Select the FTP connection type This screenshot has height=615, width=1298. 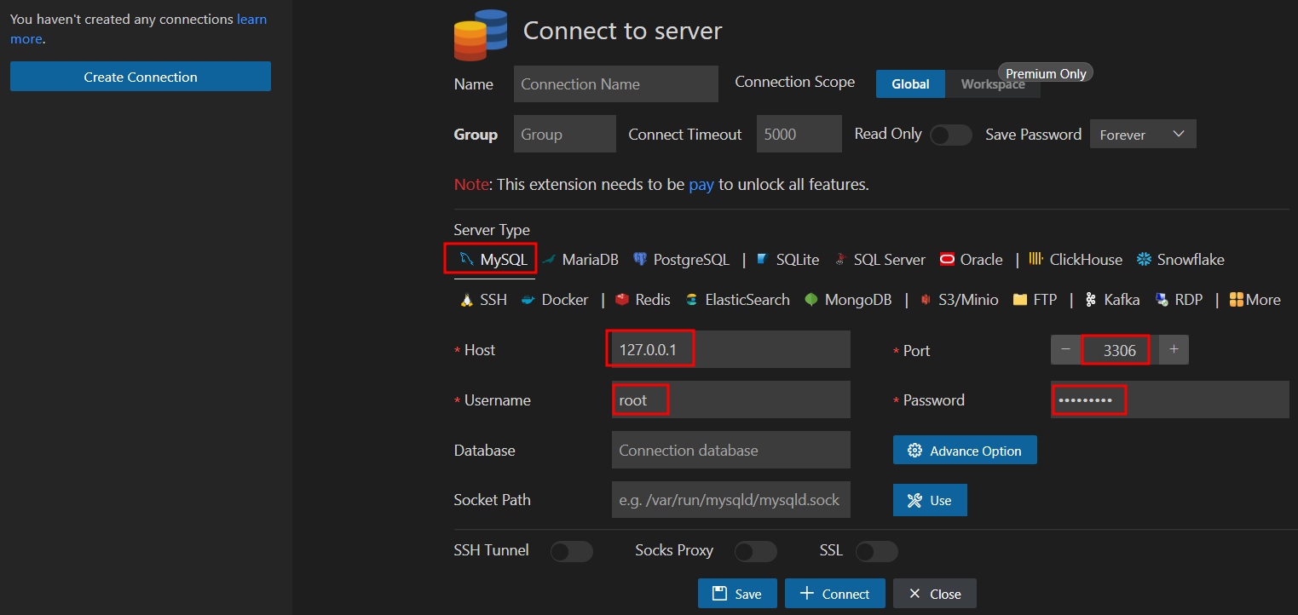1035,300
